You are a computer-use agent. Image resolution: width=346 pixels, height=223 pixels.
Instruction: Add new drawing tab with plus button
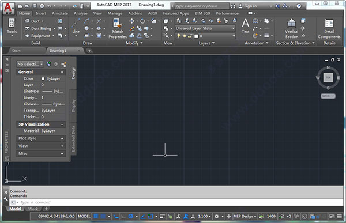pos(89,51)
